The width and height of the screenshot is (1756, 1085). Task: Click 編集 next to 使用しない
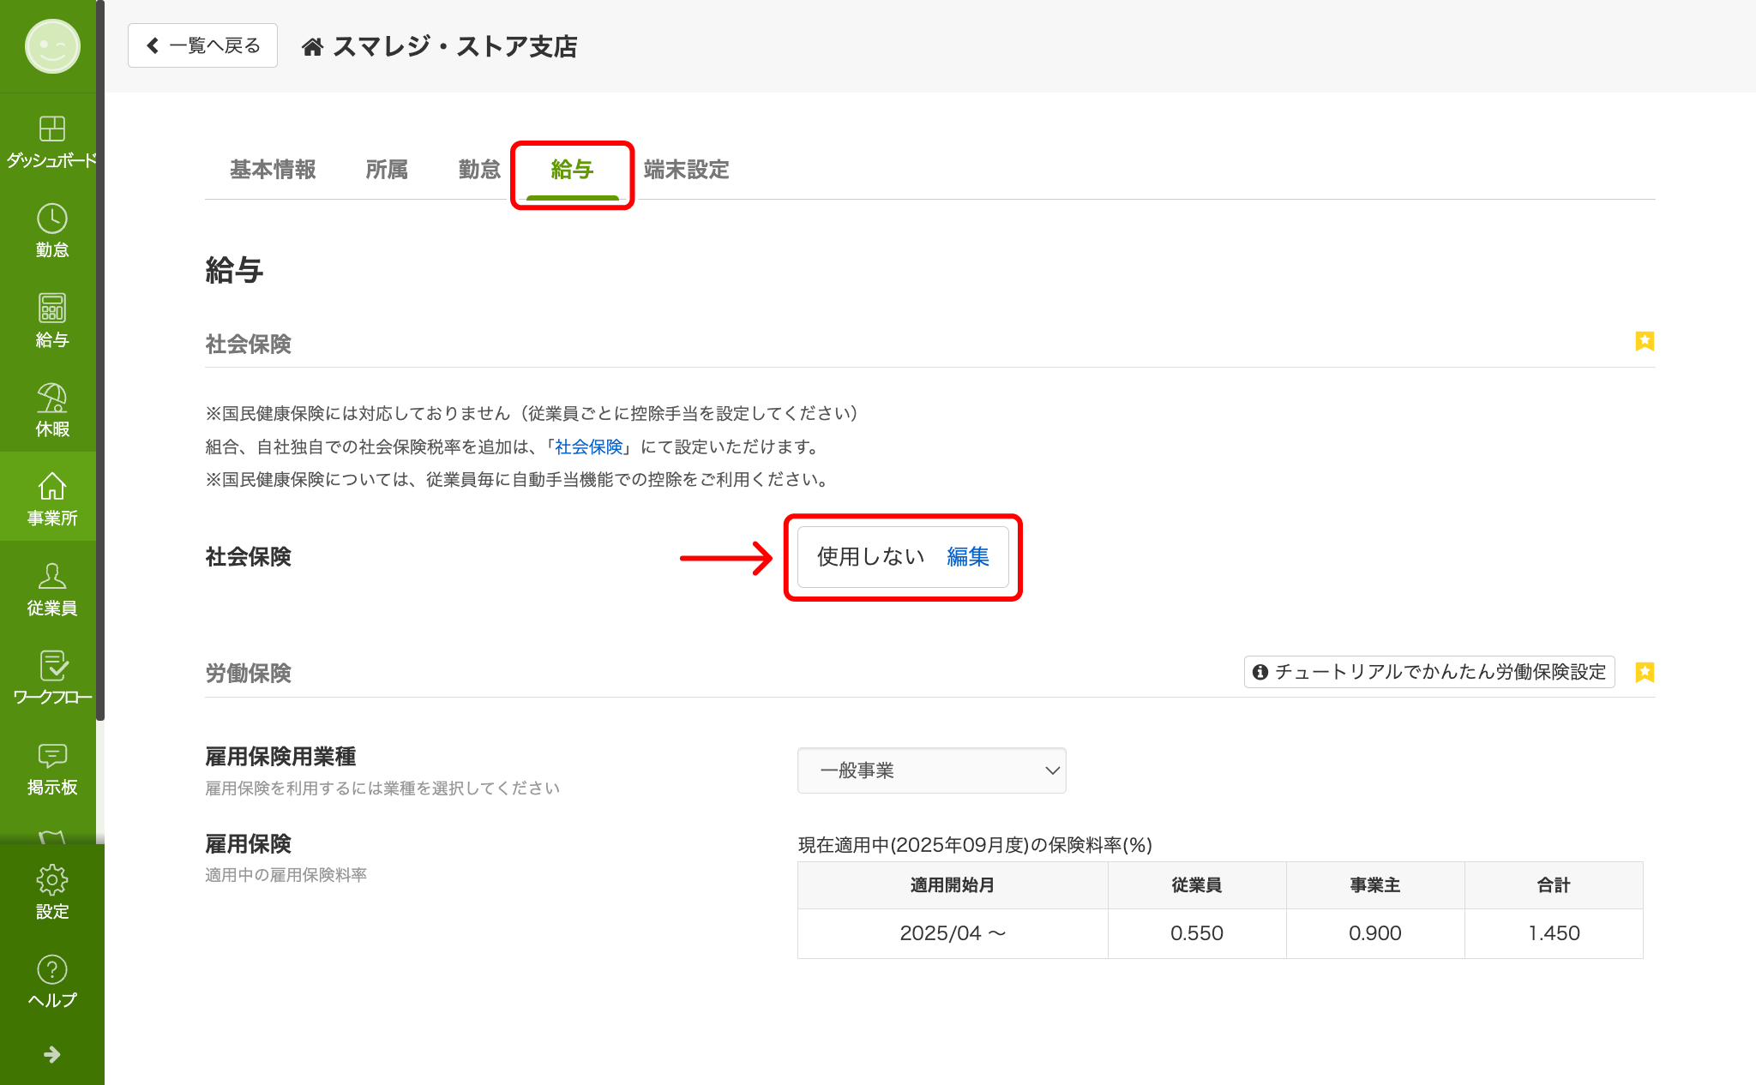(967, 557)
